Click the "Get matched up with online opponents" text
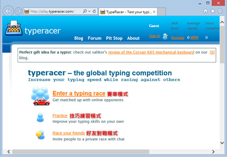 coord(88,100)
